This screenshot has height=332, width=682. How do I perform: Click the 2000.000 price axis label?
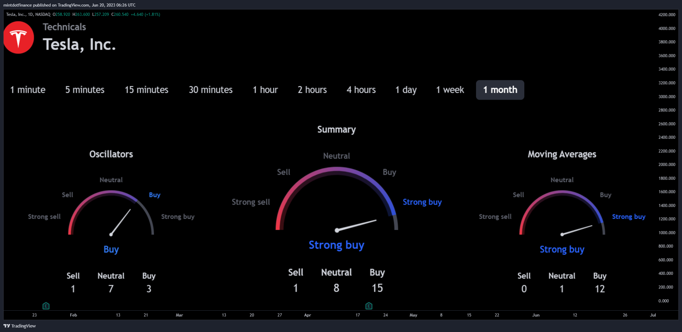point(667,165)
